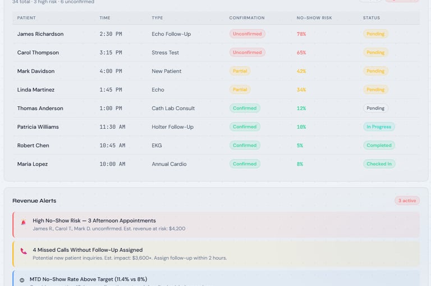Open the High No-Show Risk alert
The image size is (431, 286).
pyautogui.click(x=216, y=225)
